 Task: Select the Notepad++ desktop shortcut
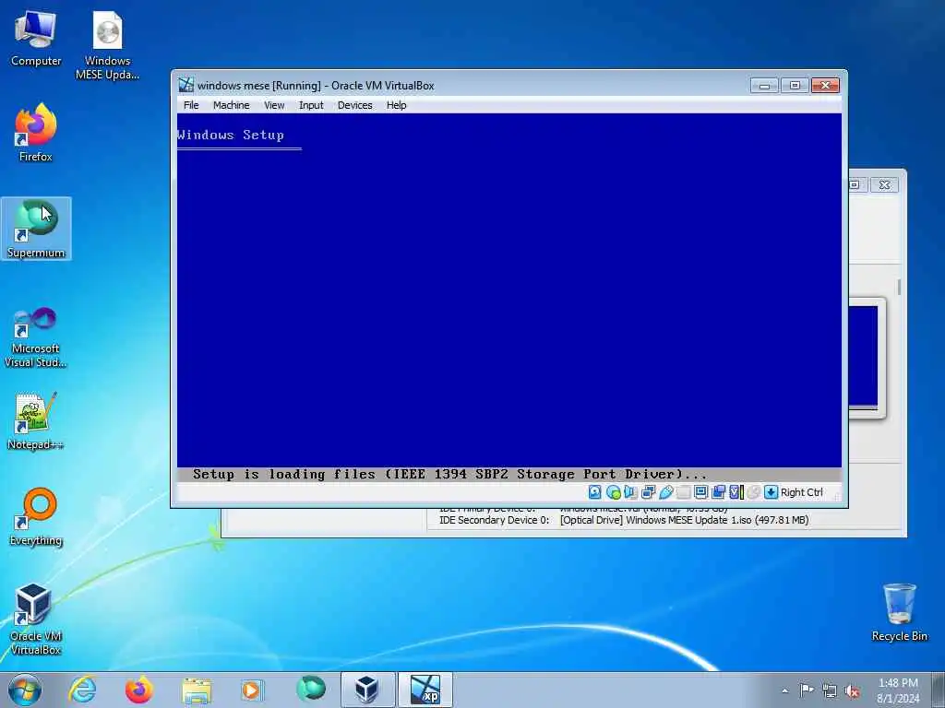(x=36, y=420)
